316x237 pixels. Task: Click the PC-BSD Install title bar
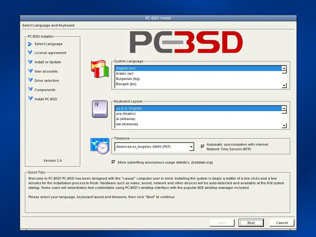coord(158,18)
